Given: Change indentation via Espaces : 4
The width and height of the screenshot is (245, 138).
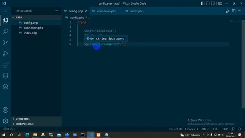Looking at the screenshot, I should pyautogui.click(x=192, y=129).
